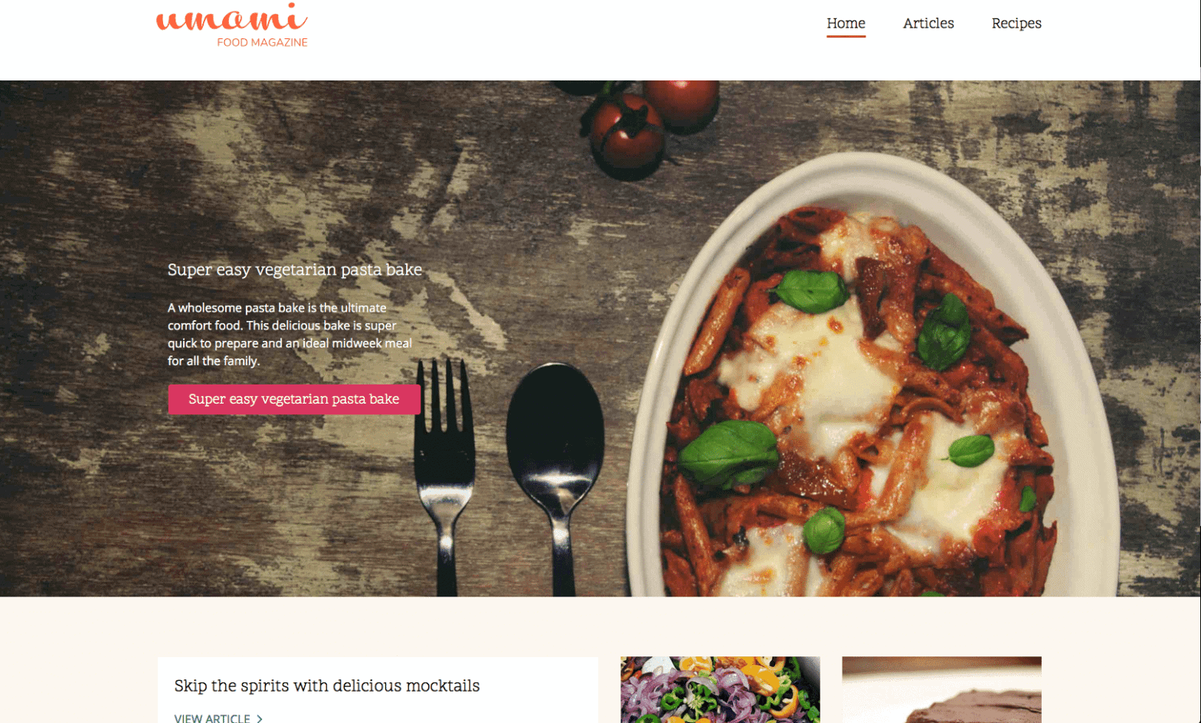Viewport: 1201px width, 723px height.
Task: Select the white hero heading about pasta bake
Action: coord(295,270)
